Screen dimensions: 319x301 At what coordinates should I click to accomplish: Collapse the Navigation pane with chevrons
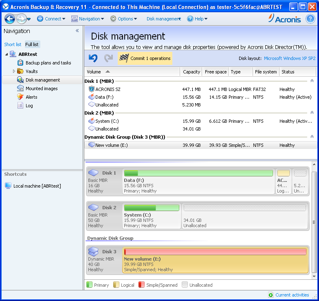(77, 31)
